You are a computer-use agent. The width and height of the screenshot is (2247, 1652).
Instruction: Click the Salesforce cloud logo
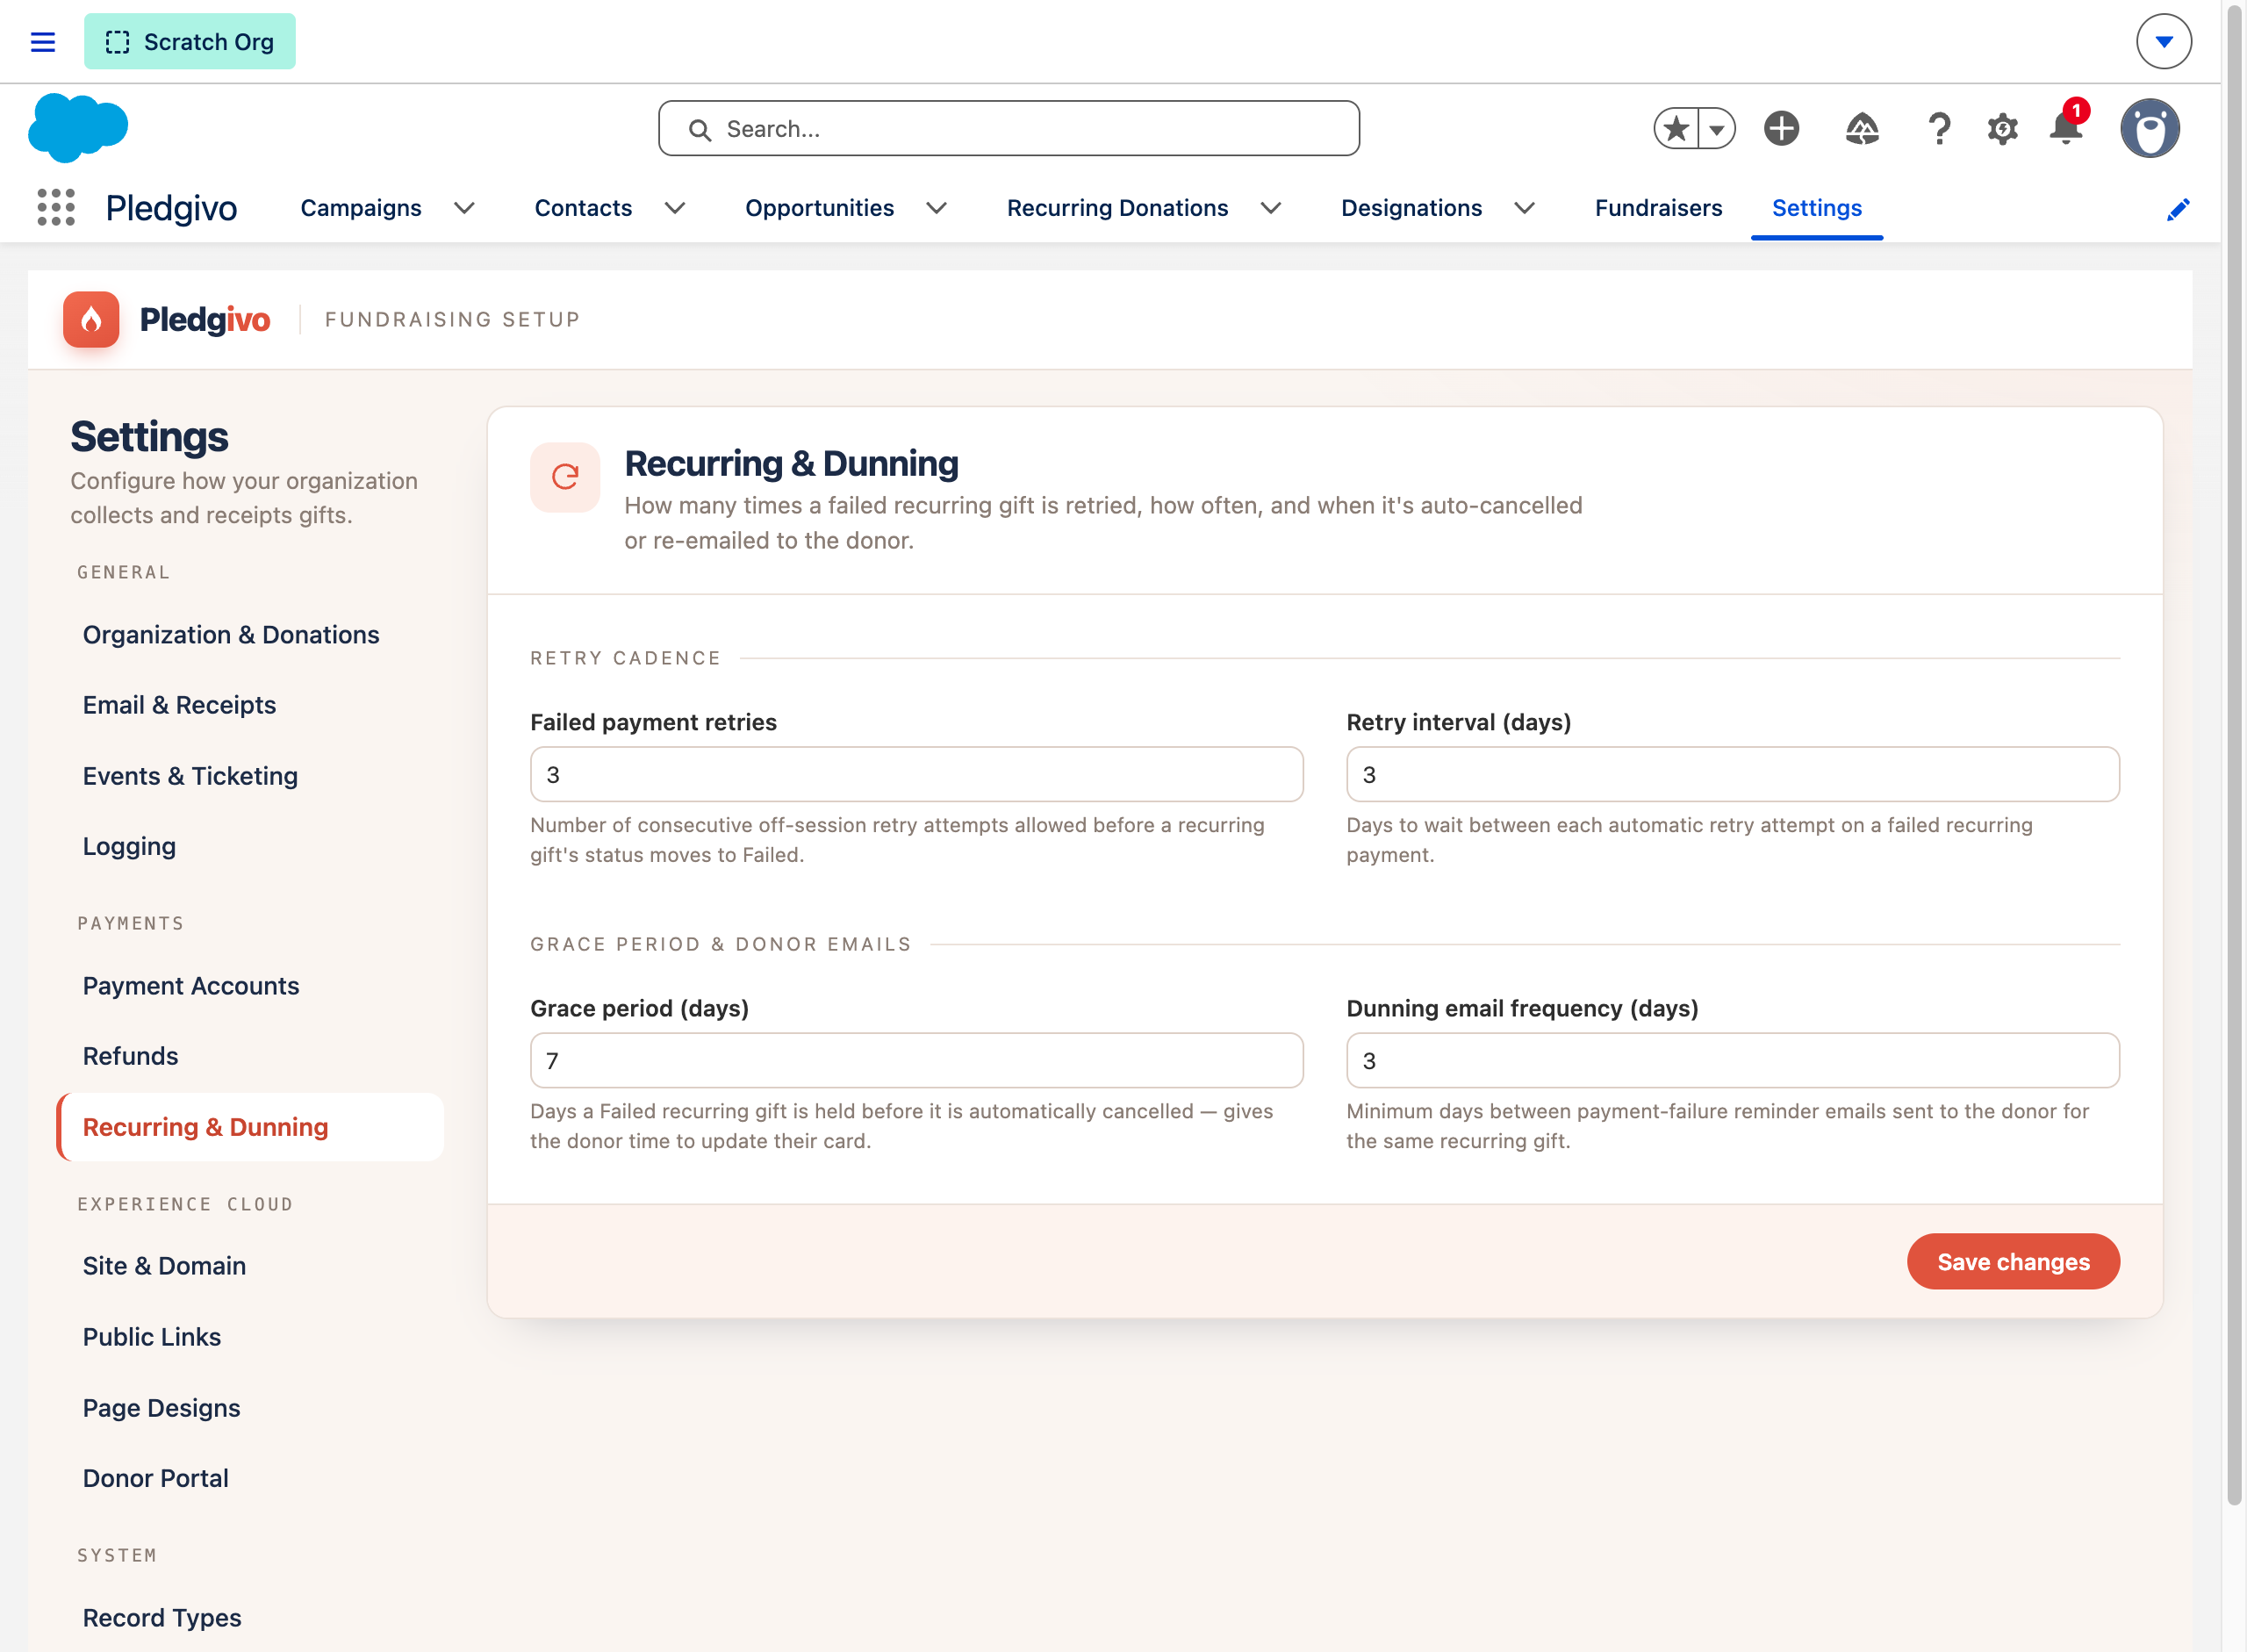(x=78, y=128)
